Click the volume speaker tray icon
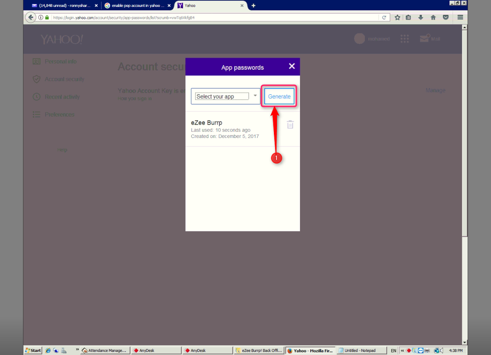The height and width of the screenshot is (355, 491). click(x=441, y=351)
